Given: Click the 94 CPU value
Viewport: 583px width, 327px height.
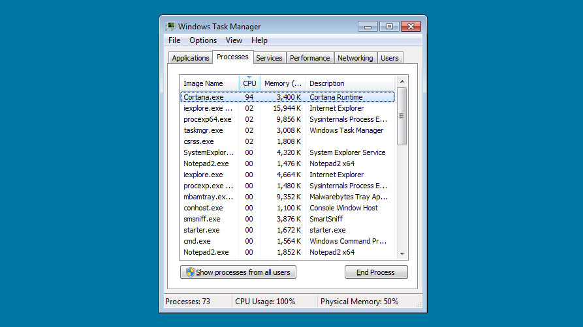Looking at the screenshot, I should coord(249,97).
